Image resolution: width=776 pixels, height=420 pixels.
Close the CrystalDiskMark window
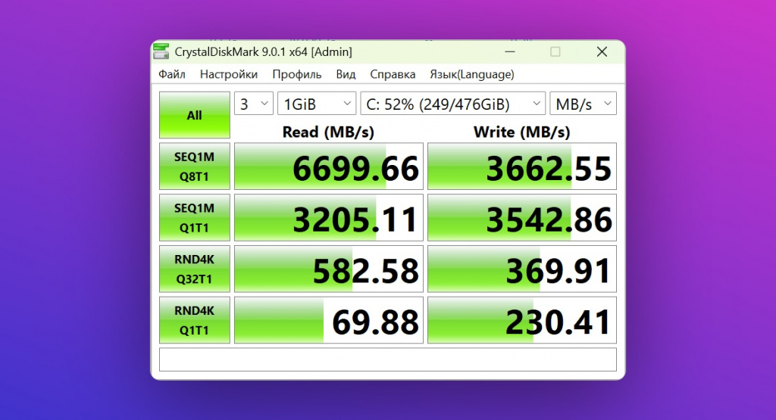coord(602,51)
